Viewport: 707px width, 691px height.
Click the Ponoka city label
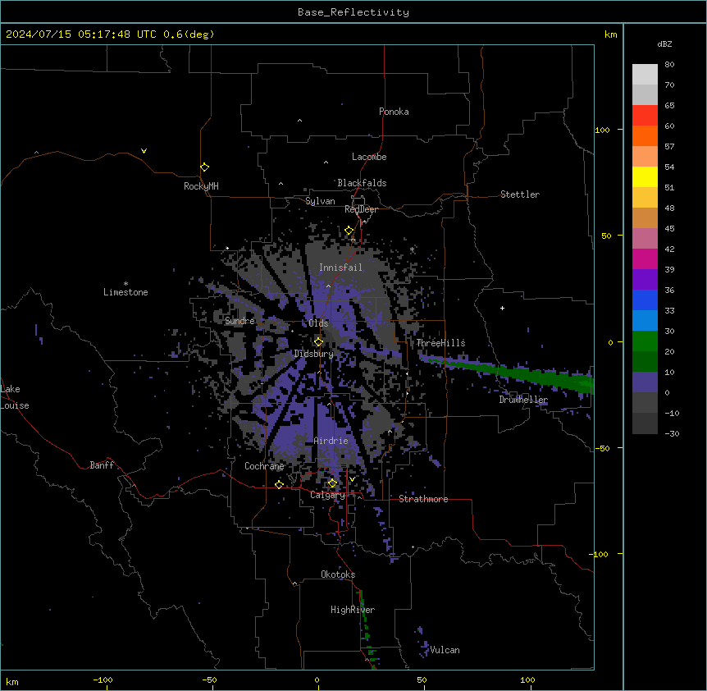[x=394, y=112]
